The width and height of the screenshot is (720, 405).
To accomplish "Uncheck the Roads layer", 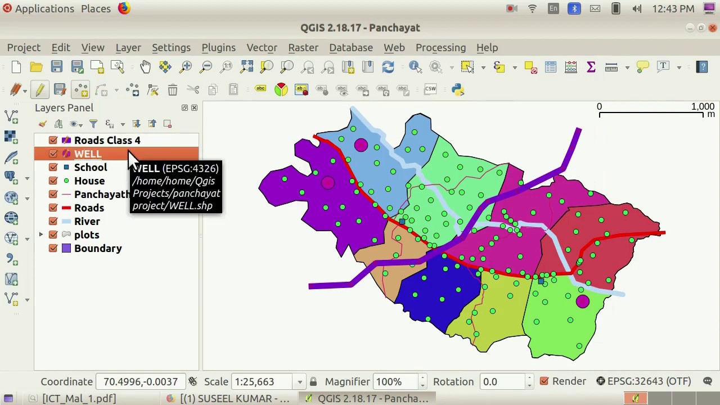I will [53, 208].
